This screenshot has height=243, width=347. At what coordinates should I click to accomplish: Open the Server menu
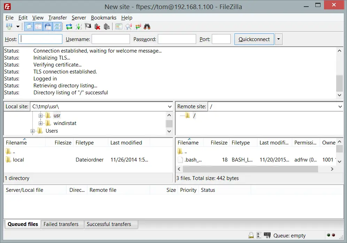[79, 18]
